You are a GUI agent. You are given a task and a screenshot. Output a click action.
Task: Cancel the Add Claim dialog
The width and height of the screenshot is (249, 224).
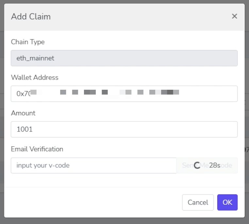(198, 202)
